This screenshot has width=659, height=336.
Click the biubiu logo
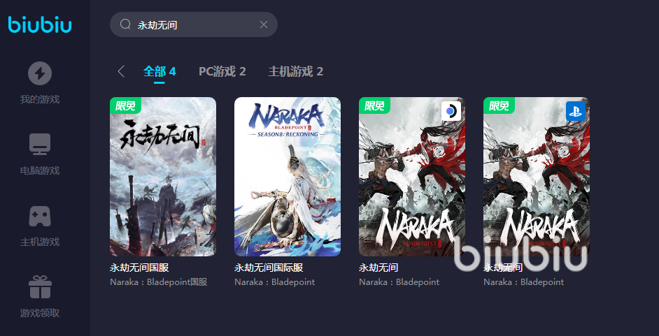coord(40,24)
